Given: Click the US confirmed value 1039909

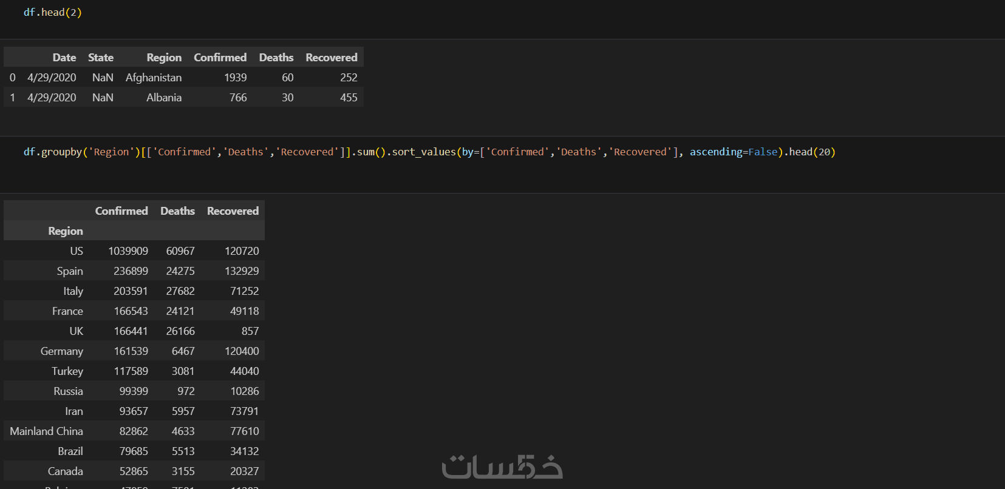Looking at the screenshot, I should pos(128,251).
